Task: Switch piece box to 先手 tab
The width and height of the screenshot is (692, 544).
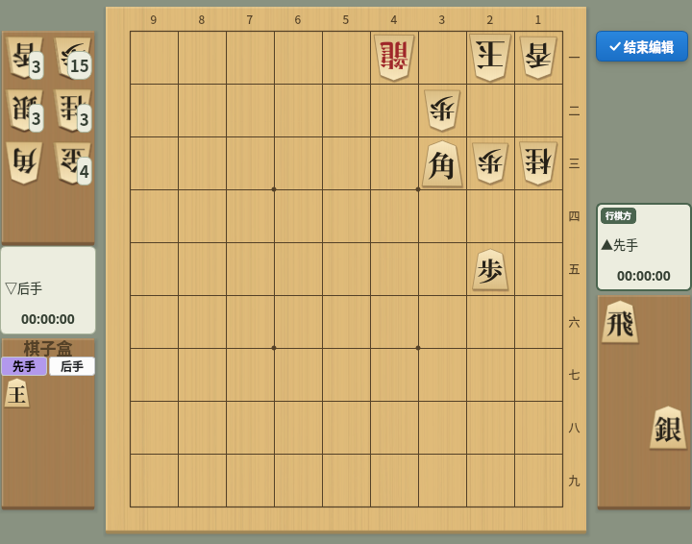Action: [24, 366]
